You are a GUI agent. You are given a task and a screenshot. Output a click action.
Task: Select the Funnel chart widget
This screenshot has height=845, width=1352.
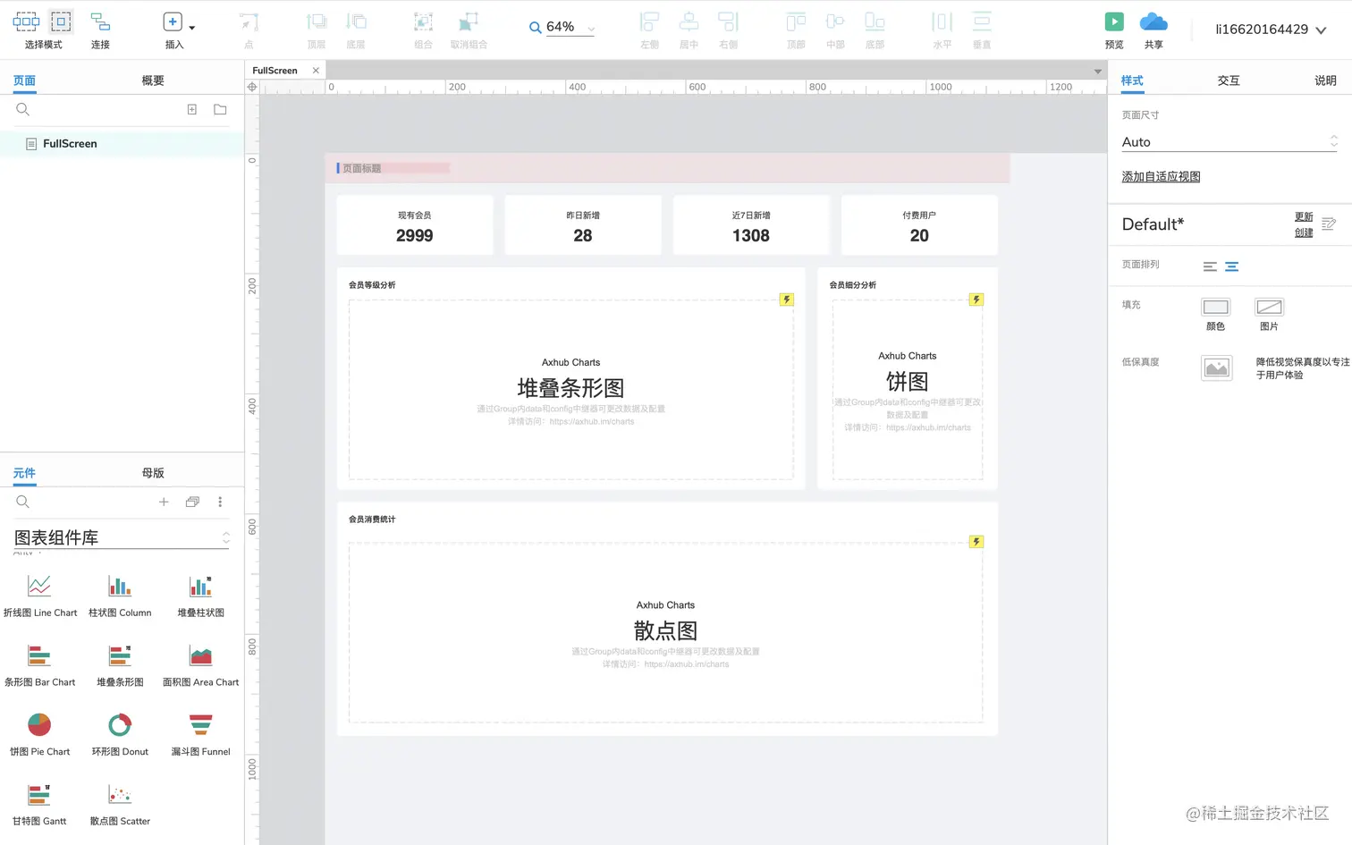[201, 736]
